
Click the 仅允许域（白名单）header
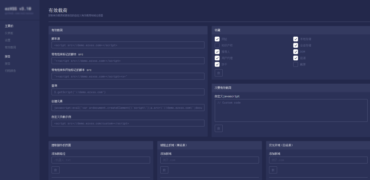(x=318, y=145)
